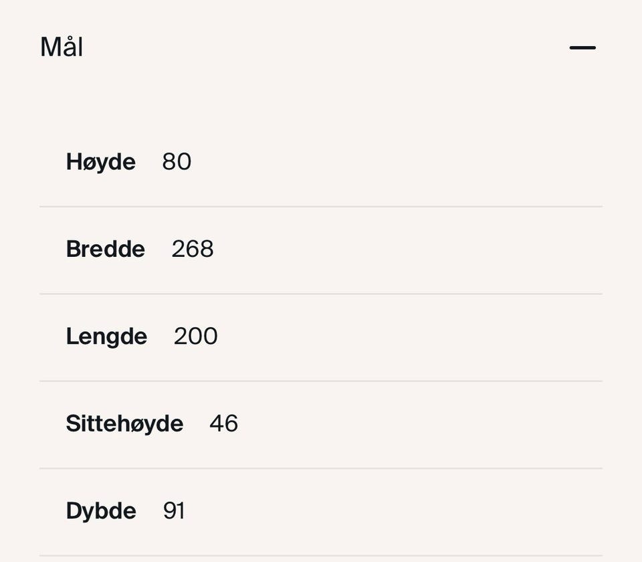Click the Sittehøyde value 46

(223, 424)
